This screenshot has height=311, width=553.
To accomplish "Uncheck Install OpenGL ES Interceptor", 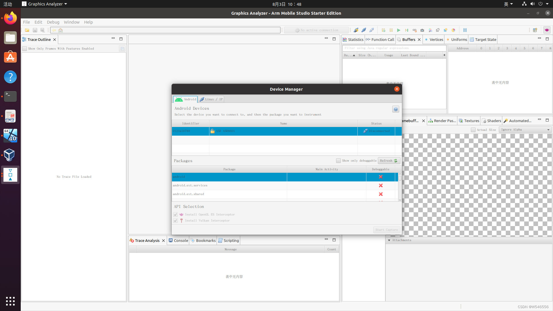I will coord(175,214).
